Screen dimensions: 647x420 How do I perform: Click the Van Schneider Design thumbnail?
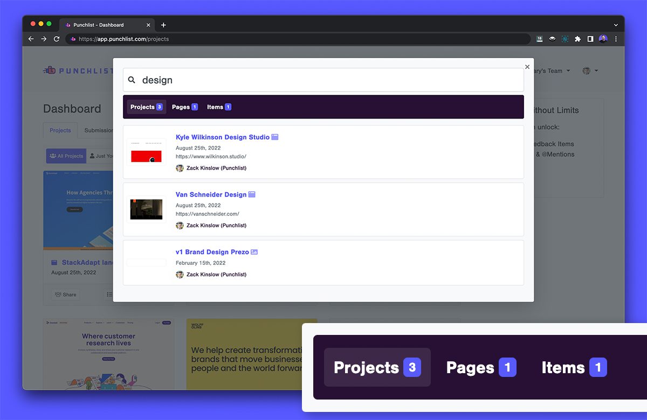(146, 209)
